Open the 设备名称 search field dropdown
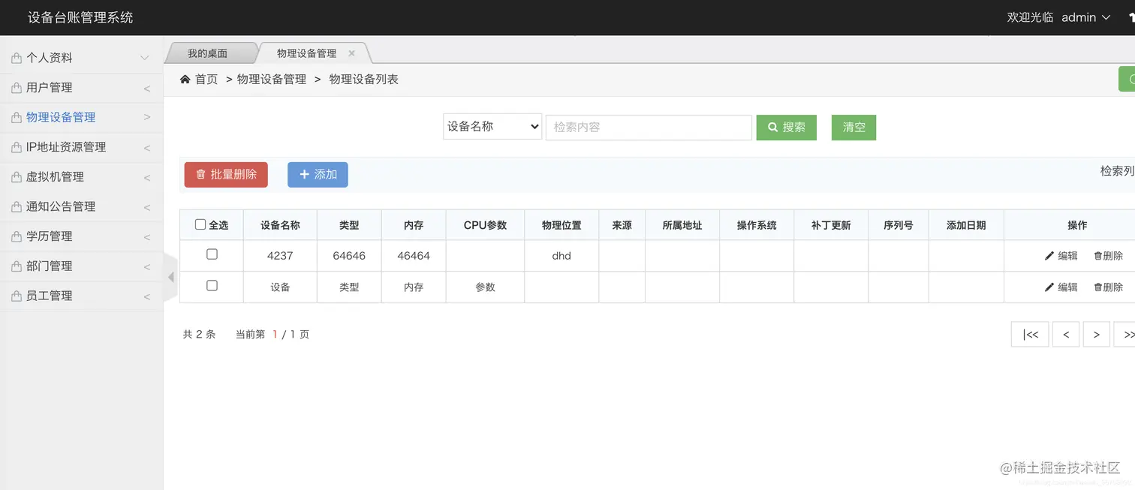Image resolution: width=1135 pixels, height=490 pixels. click(492, 126)
